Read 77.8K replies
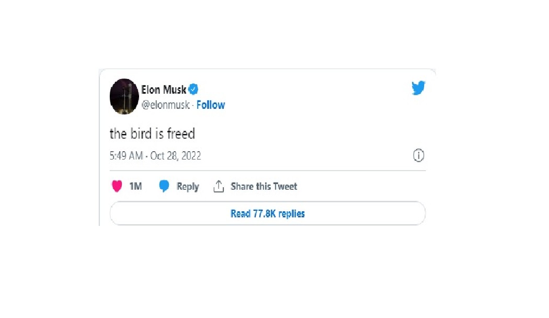The width and height of the screenshot is (549, 318). (x=267, y=213)
